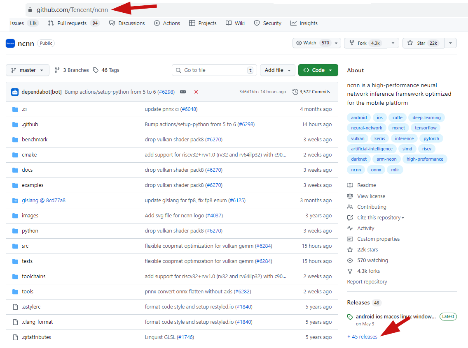This screenshot has width=468, height=348.
Task: Open commit 3d6d1bb hash link
Action: click(x=248, y=92)
